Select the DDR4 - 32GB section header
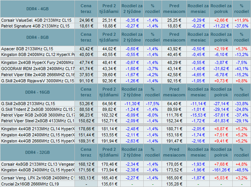The image size is (251, 187). (37, 152)
